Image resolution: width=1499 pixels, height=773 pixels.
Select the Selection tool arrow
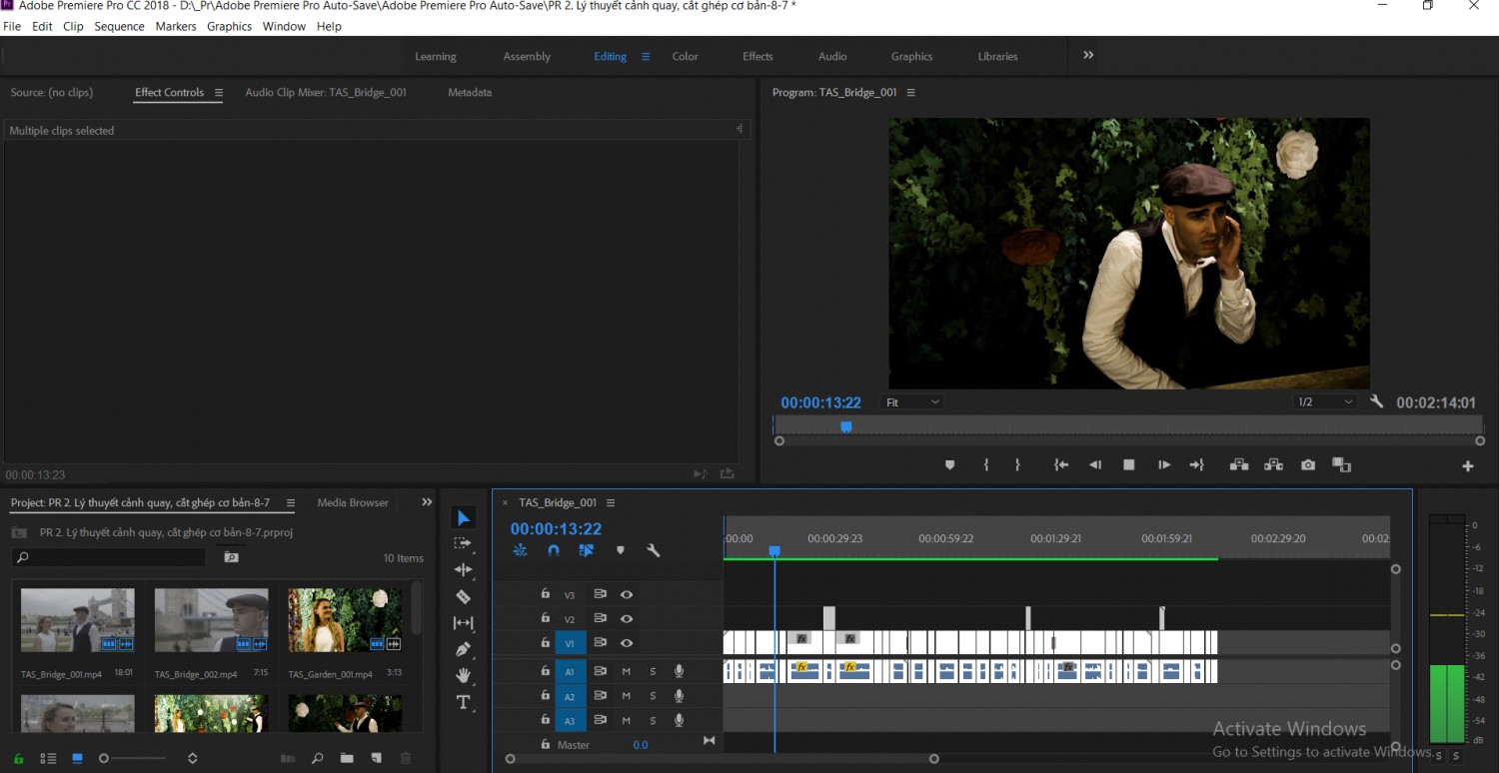click(x=463, y=517)
